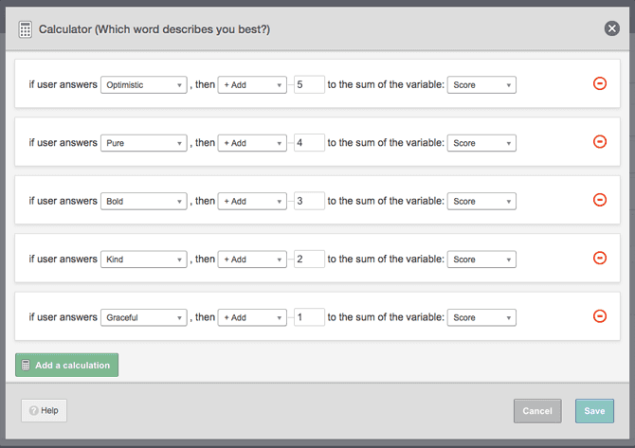Viewport: 635px width, 448px height.
Task: Delete the Pure calculation rule
Action: pyautogui.click(x=599, y=142)
